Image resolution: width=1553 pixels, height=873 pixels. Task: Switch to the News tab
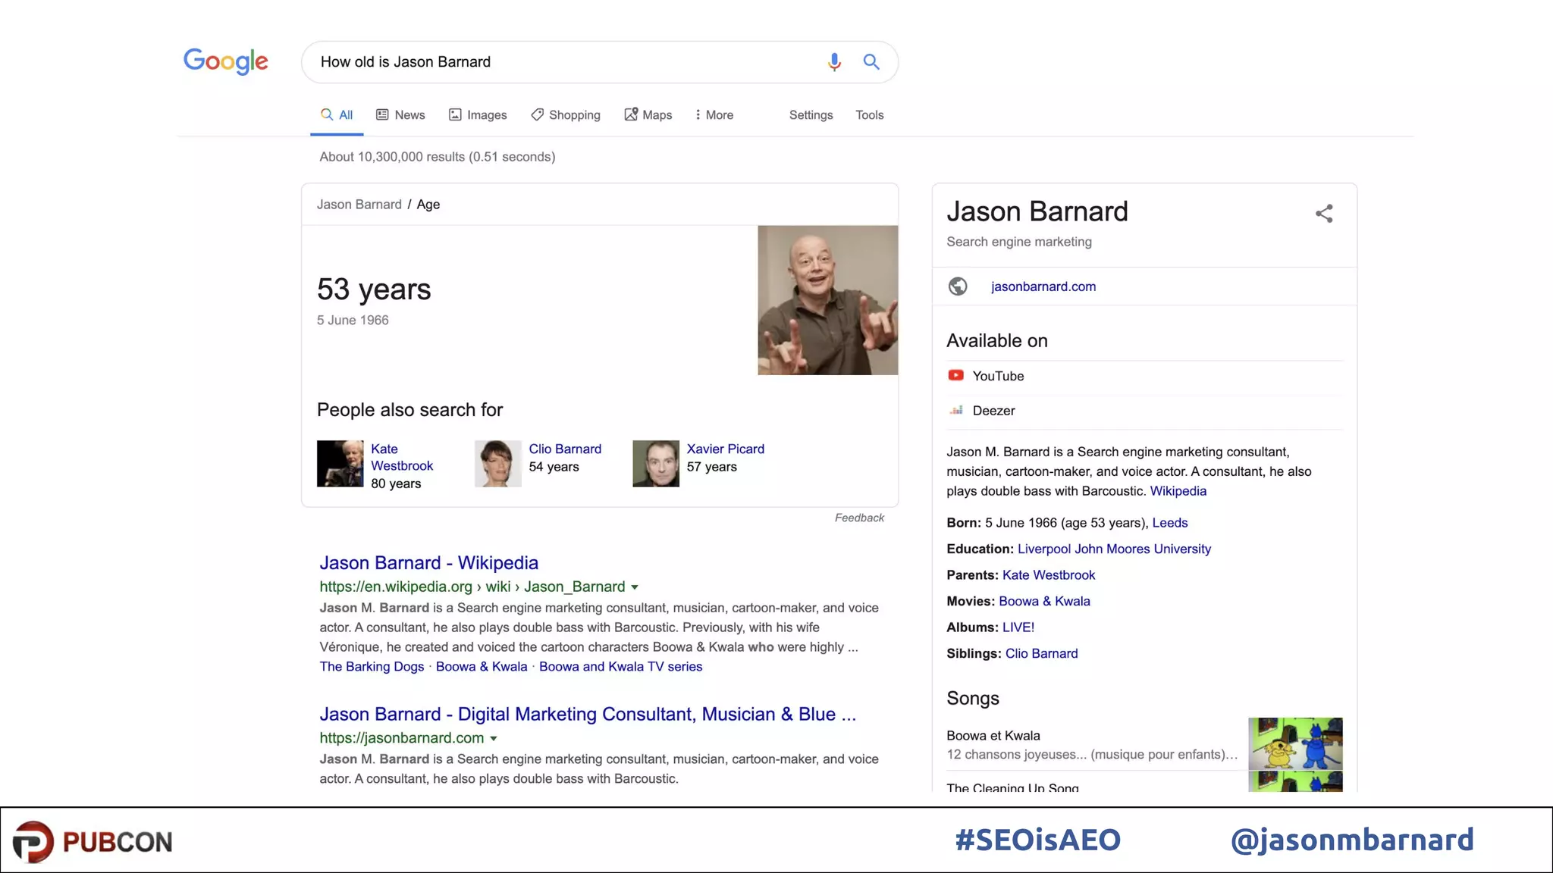400,115
